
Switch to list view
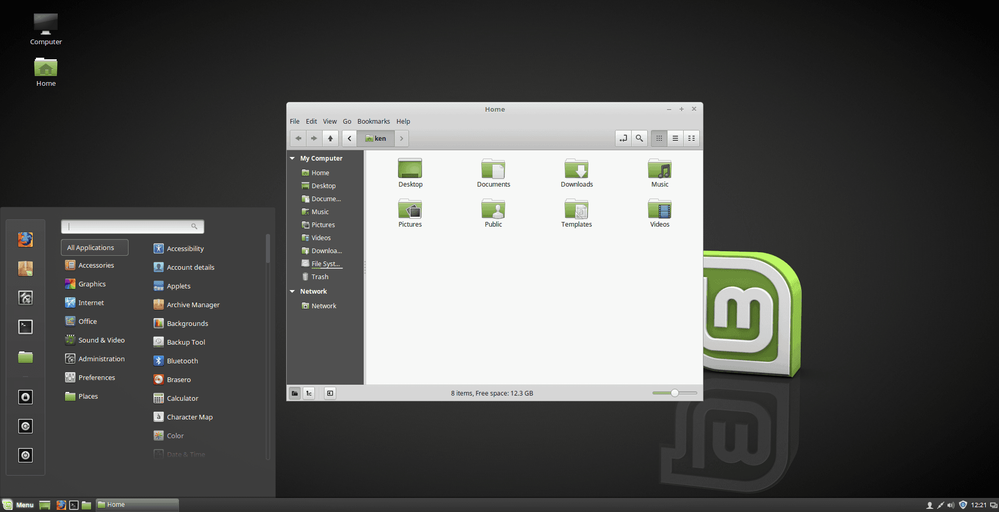click(x=675, y=138)
